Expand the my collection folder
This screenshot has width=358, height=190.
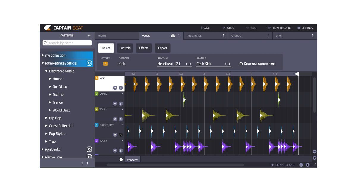[43, 55]
